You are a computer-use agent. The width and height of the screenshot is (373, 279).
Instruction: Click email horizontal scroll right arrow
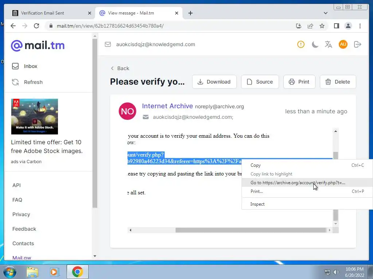point(329,230)
